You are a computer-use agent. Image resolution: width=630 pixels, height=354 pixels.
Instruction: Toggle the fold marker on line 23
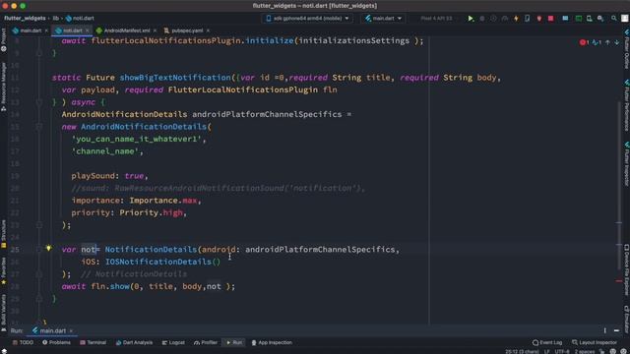point(39,225)
